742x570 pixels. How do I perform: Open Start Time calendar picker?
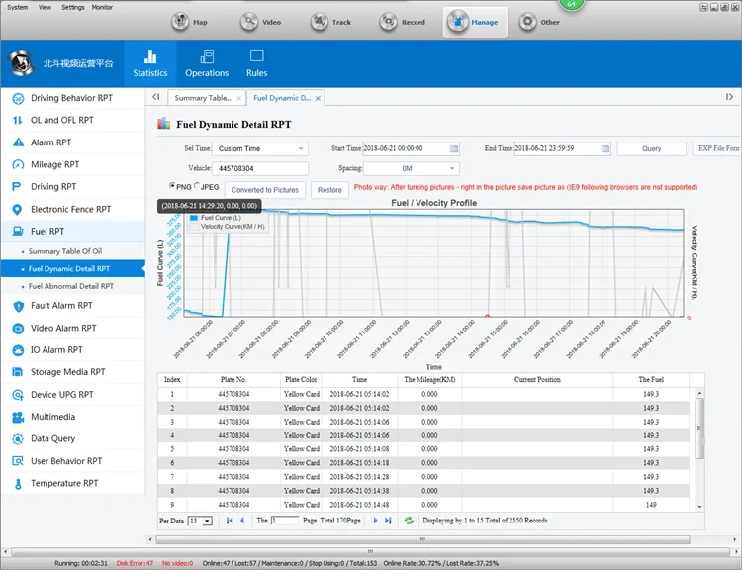(x=454, y=148)
